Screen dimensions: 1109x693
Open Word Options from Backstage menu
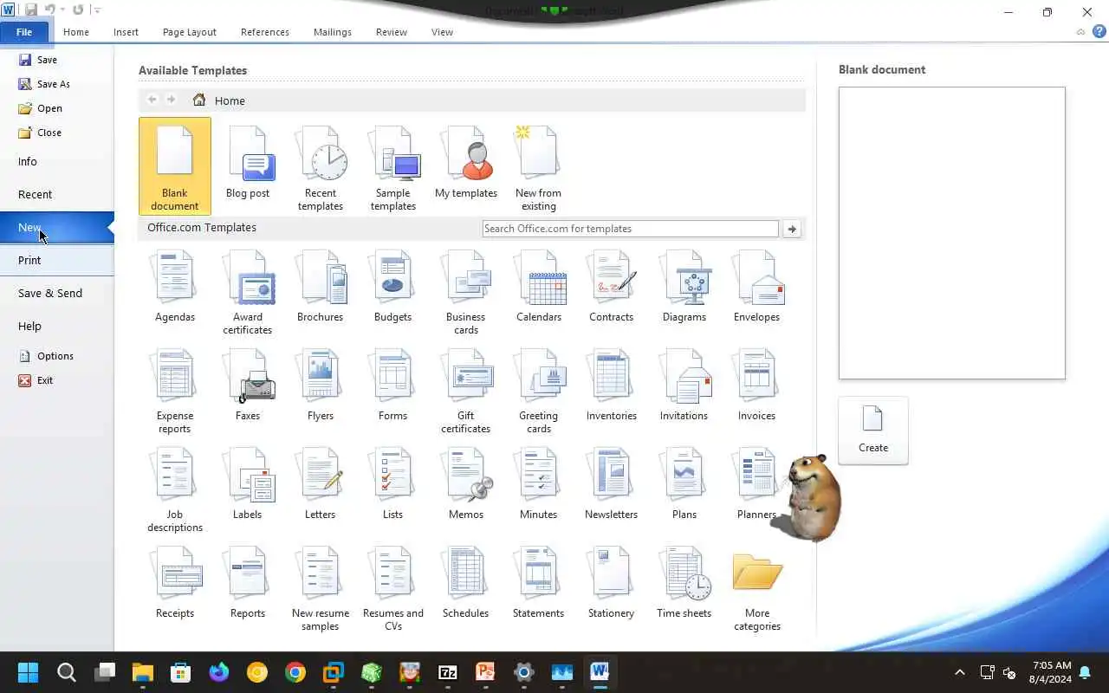(x=46, y=356)
